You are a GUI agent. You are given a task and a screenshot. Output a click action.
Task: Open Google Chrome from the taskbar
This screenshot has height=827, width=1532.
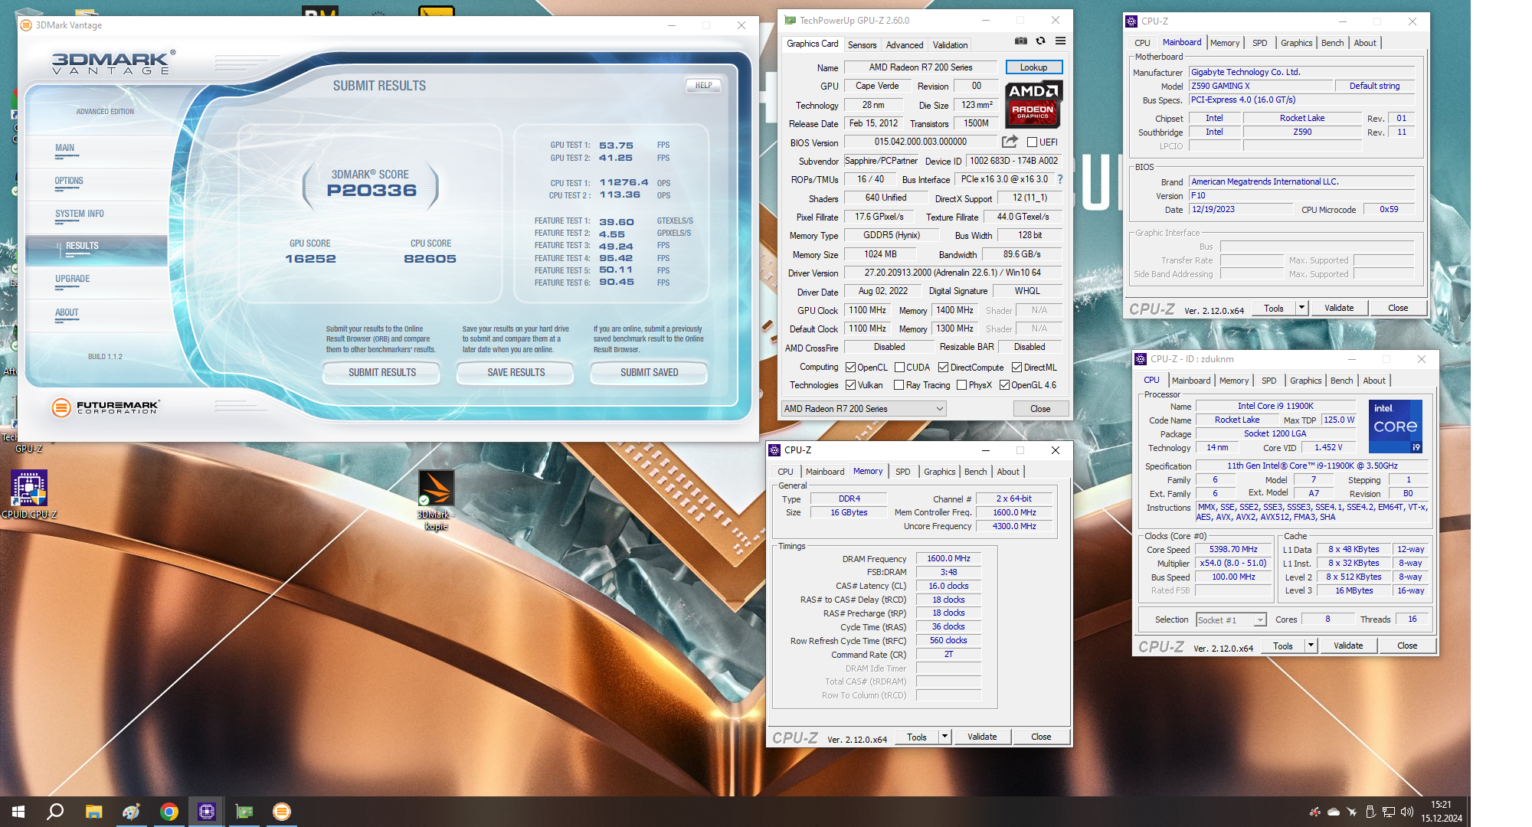pos(169,812)
